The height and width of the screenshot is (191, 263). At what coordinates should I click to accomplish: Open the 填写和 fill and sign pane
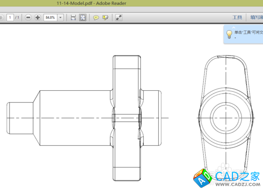(257, 17)
